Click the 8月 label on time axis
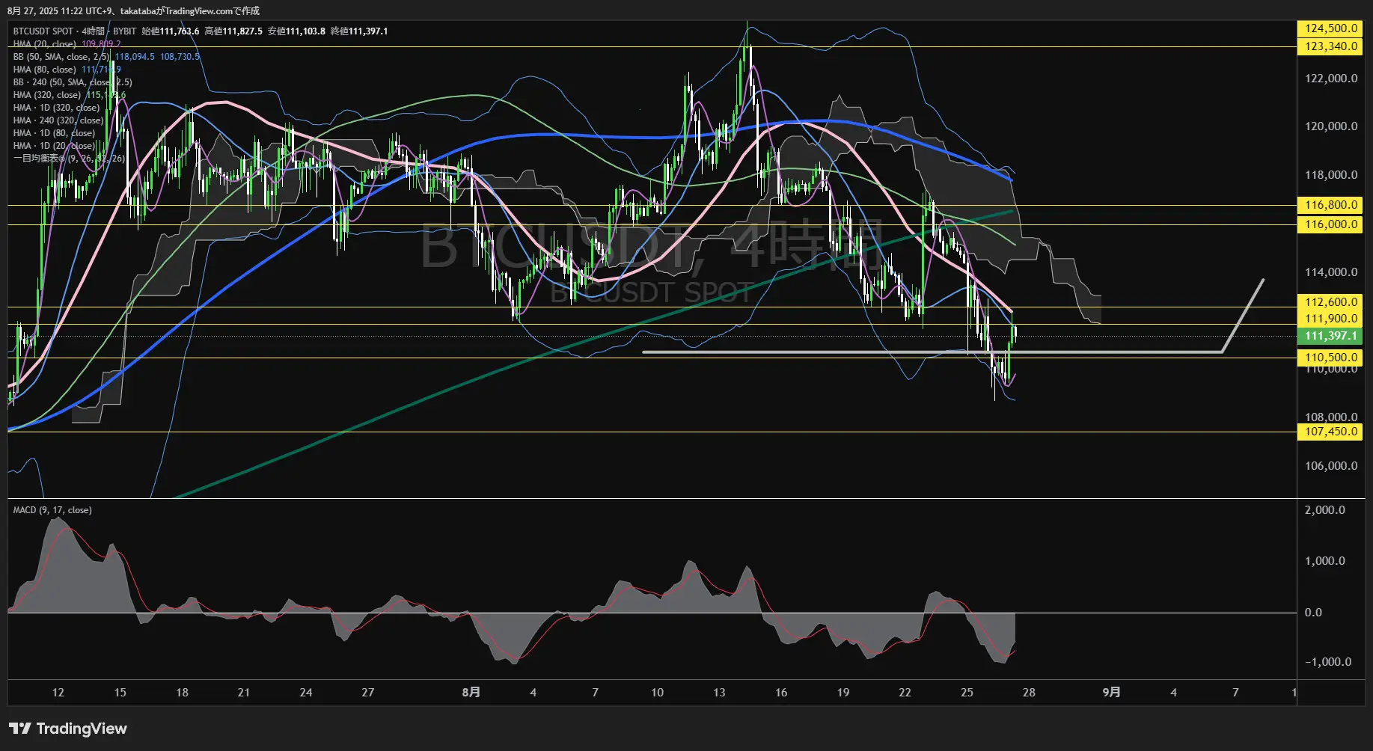Image resolution: width=1373 pixels, height=751 pixels. coord(471,693)
